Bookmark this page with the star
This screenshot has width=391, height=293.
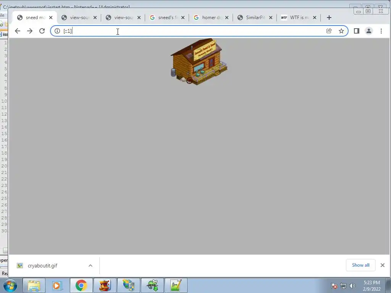point(341,31)
